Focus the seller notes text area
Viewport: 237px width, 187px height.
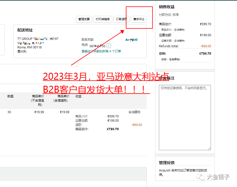point(185,117)
